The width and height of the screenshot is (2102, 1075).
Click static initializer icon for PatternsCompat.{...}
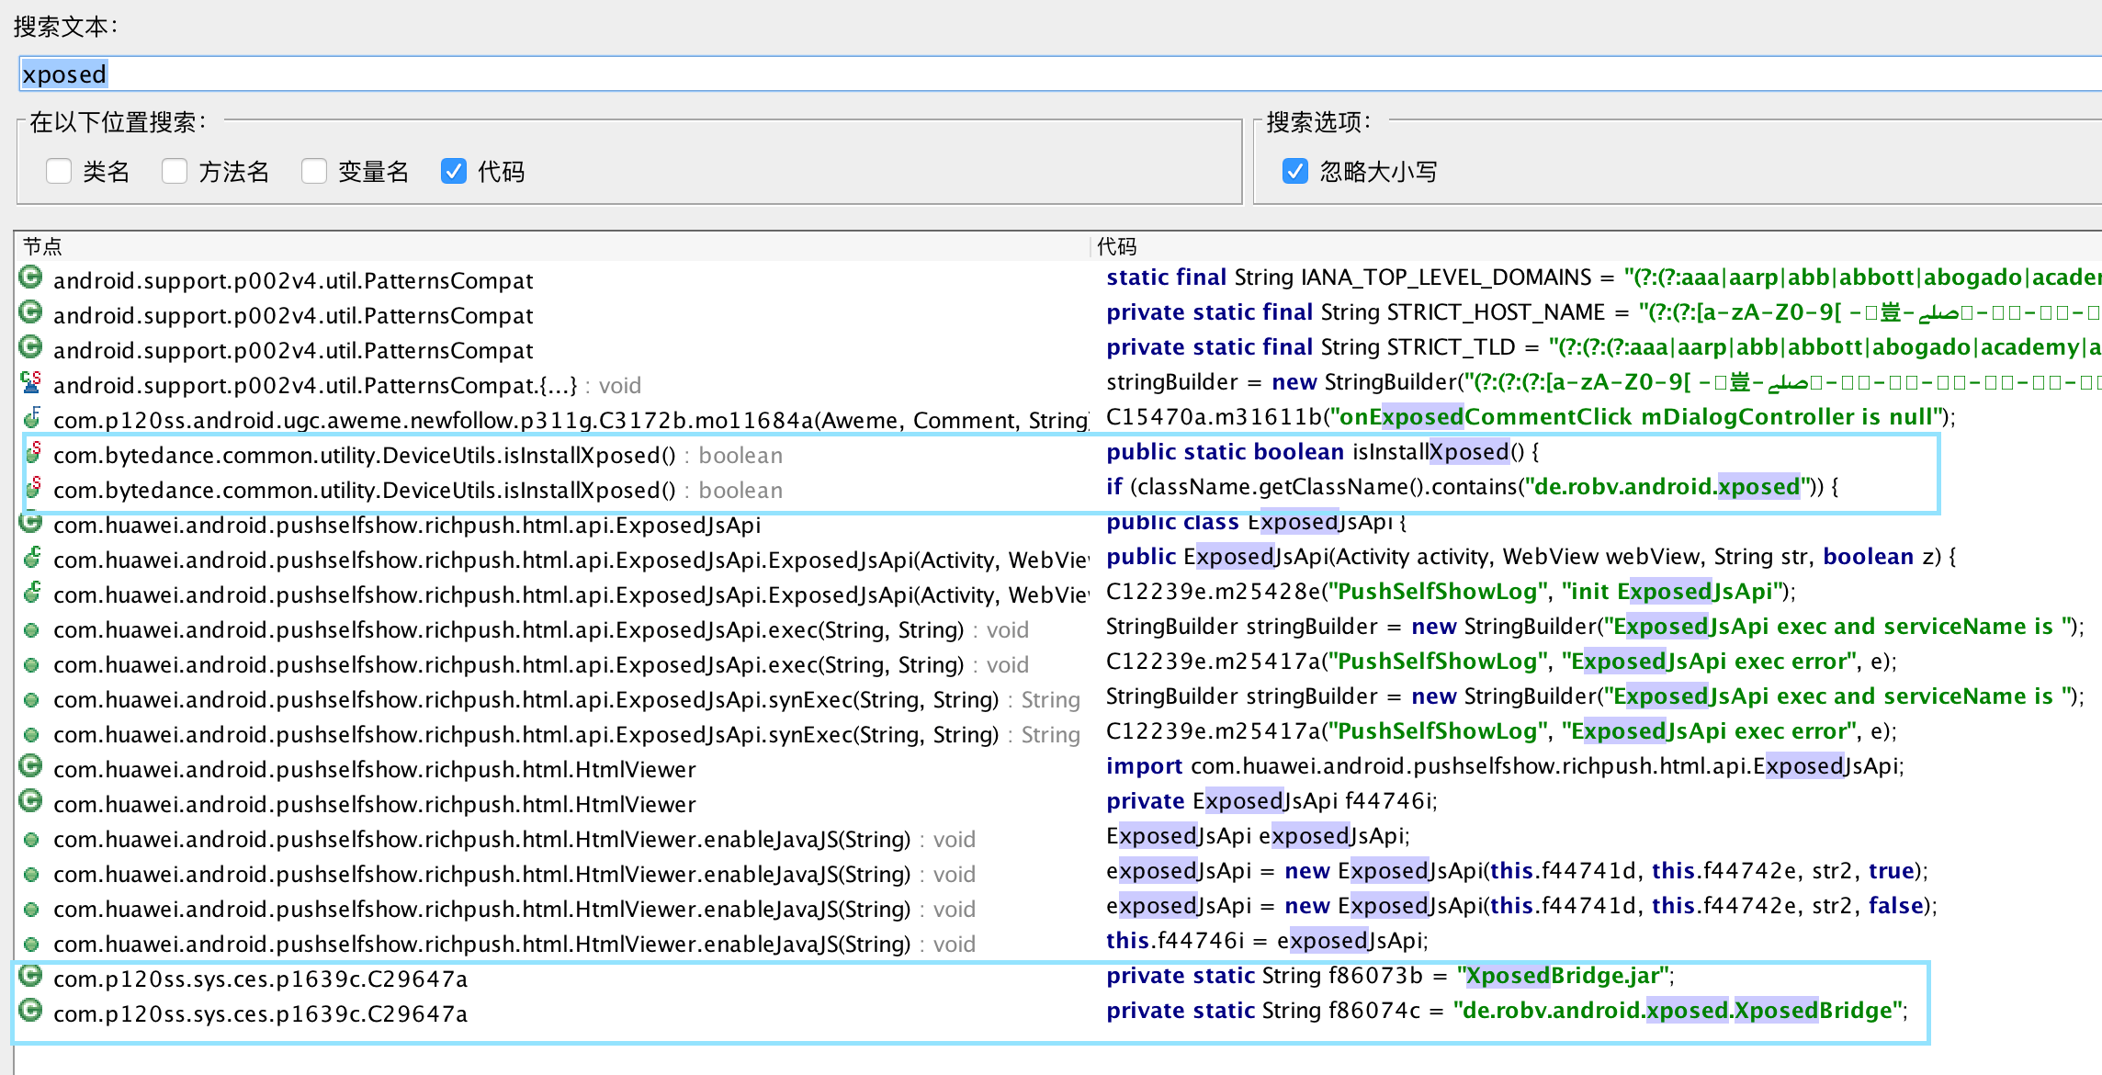(x=31, y=382)
